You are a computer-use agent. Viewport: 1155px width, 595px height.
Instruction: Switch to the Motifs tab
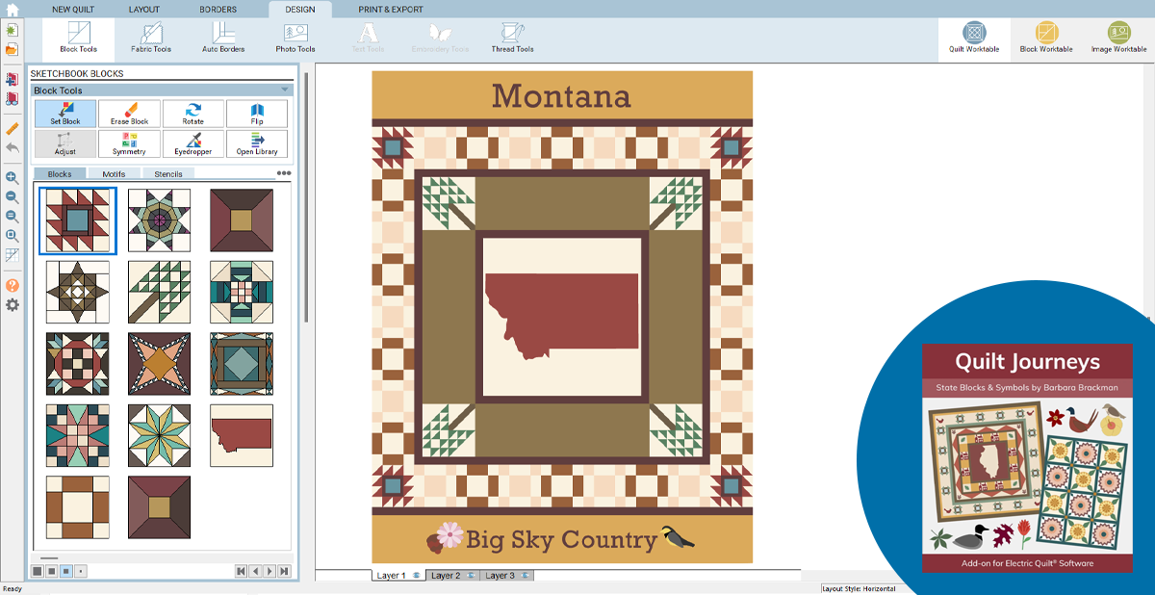[115, 174]
